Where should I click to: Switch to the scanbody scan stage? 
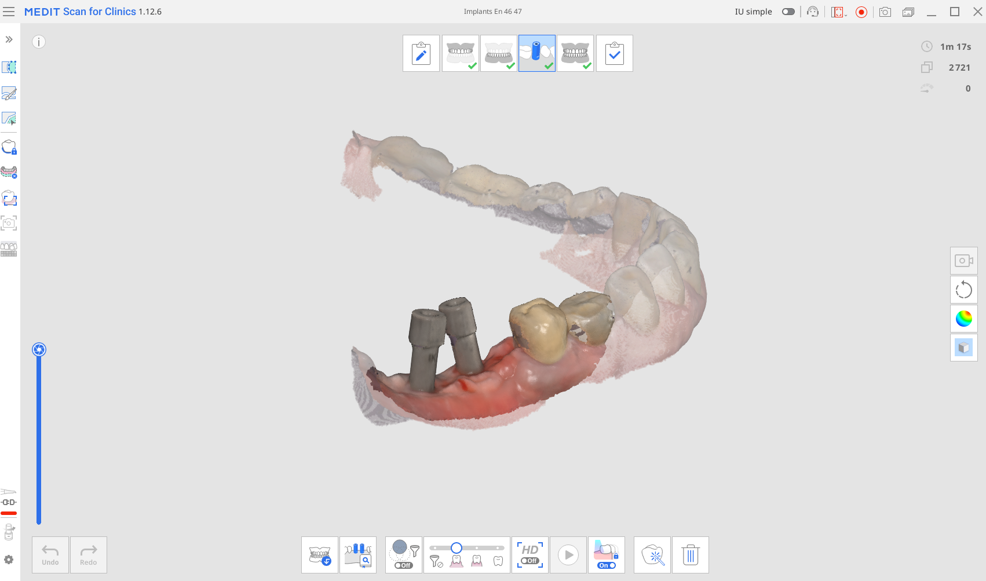[x=537, y=53]
